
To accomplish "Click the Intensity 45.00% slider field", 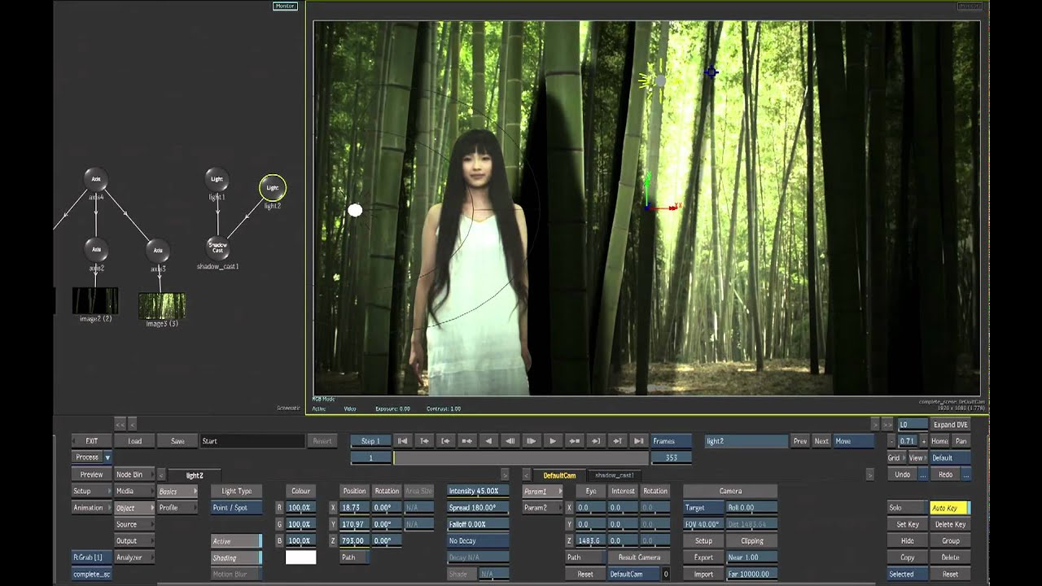I will tap(478, 492).
